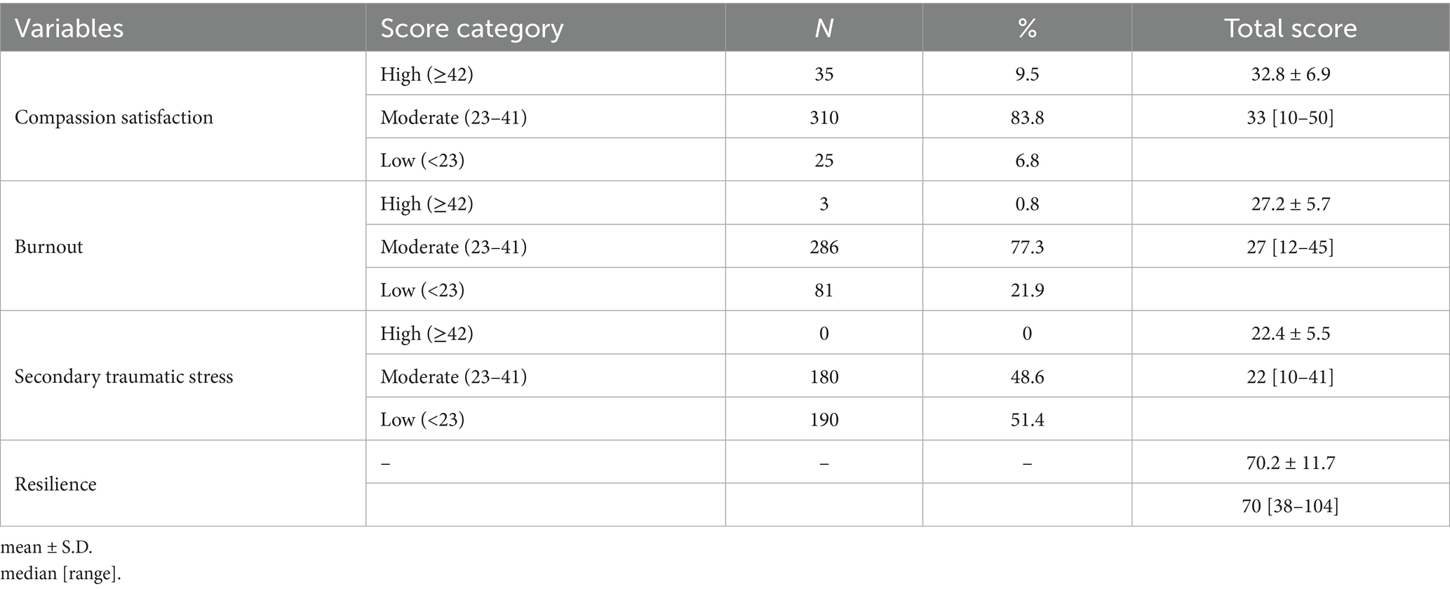The width and height of the screenshot is (1450, 589).
Task: Select the % column header
Action: (x=1027, y=28)
